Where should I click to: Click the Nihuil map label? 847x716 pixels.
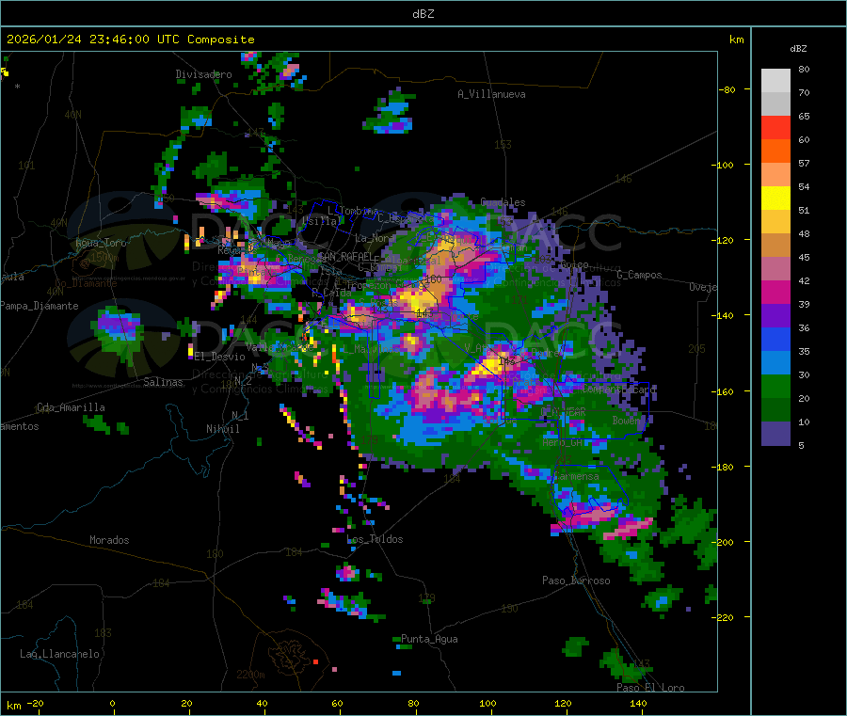[222, 429]
